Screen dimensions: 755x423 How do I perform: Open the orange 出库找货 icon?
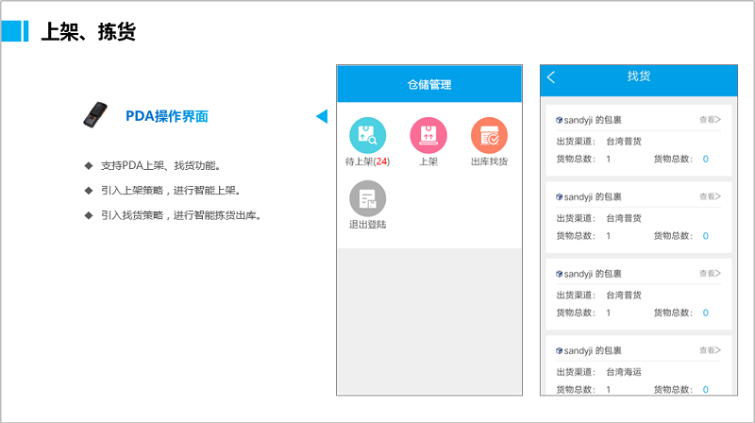[489, 135]
